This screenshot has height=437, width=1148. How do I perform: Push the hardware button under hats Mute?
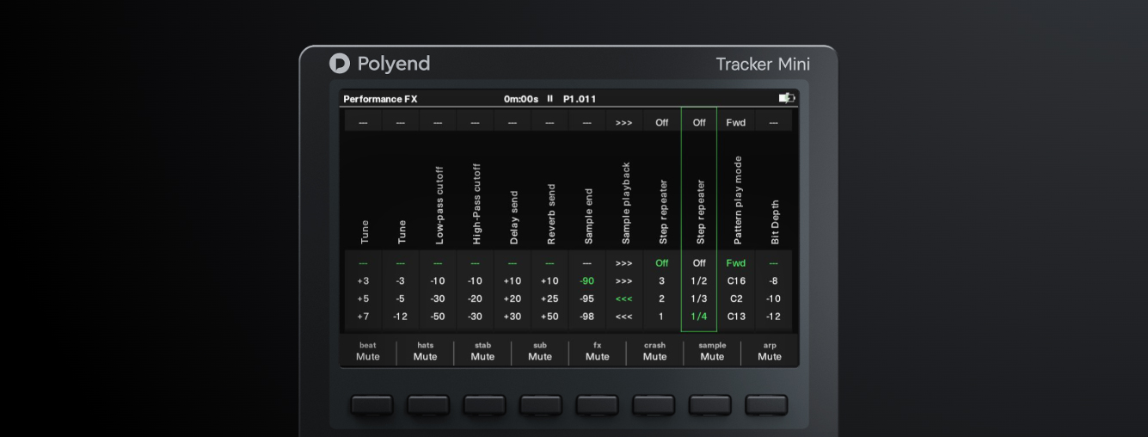point(428,405)
